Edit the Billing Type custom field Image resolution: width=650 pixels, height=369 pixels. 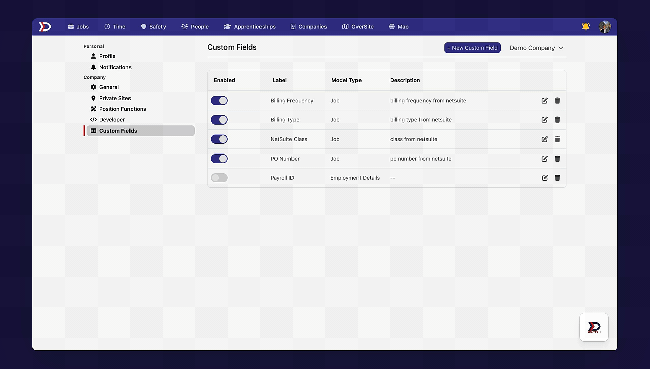[x=545, y=120]
